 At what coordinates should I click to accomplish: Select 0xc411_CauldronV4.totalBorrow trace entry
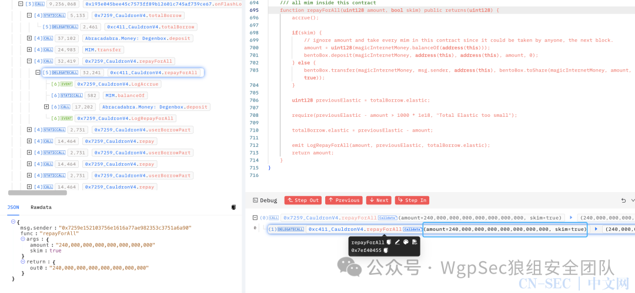click(x=151, y=27)
